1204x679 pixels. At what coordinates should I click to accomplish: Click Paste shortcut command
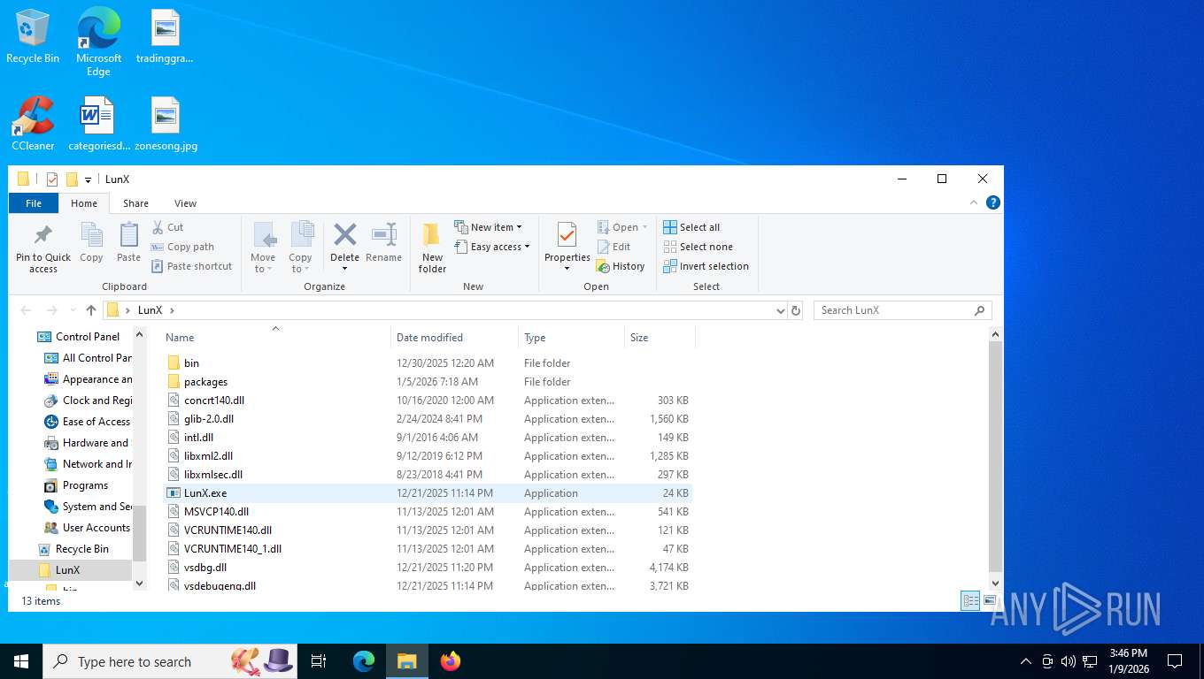point(191,266)
